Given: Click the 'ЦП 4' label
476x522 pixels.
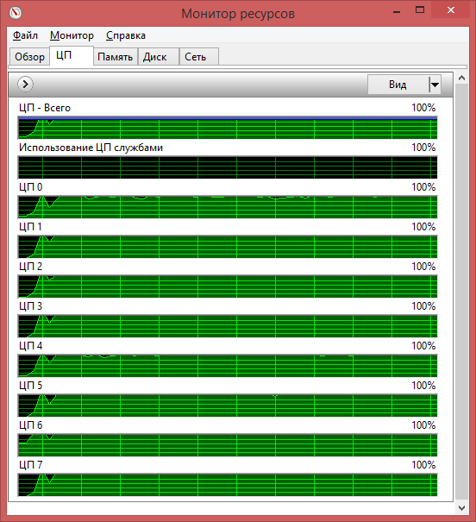Looking at the screenshot, I should pyautogui.click(x=30, y=346).
